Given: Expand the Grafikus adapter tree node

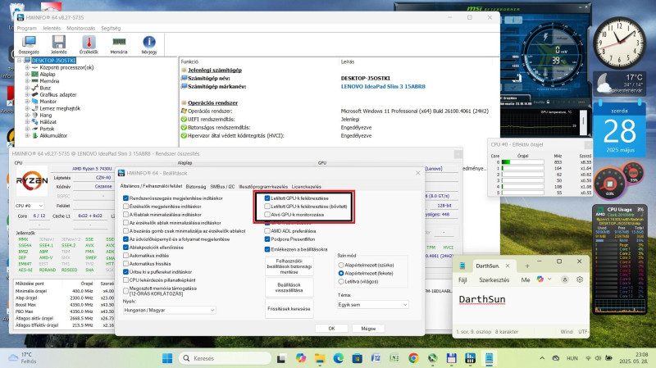Looking at the screenshot, I should (27, 94).
